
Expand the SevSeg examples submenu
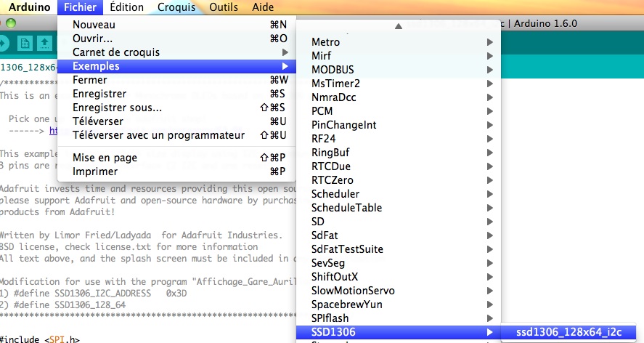(x=399, y=263)
